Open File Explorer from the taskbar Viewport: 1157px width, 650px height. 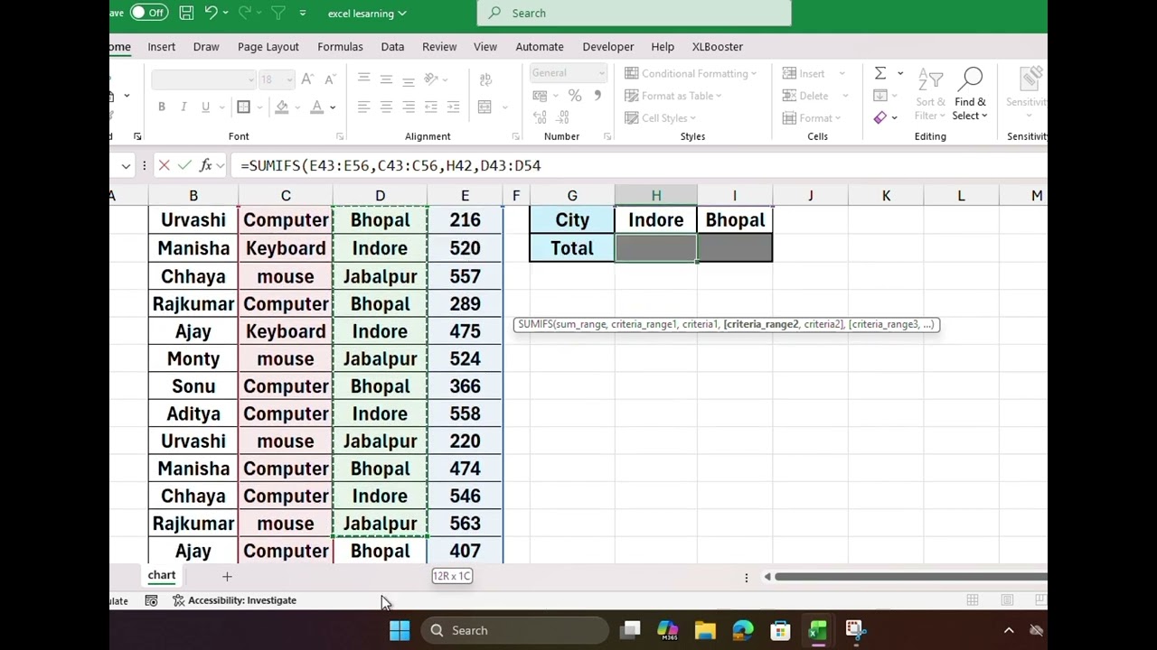tap(705, 630)
